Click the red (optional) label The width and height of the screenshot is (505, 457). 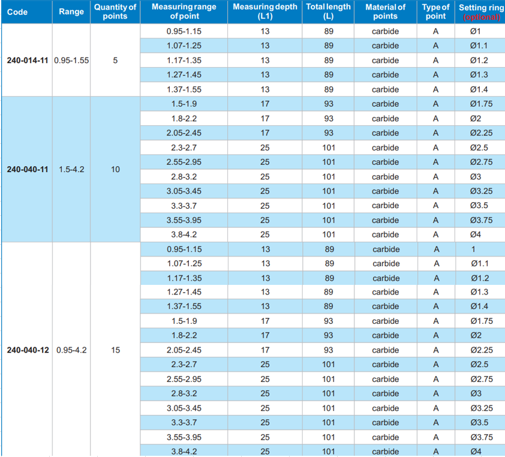tap(481, 17)
